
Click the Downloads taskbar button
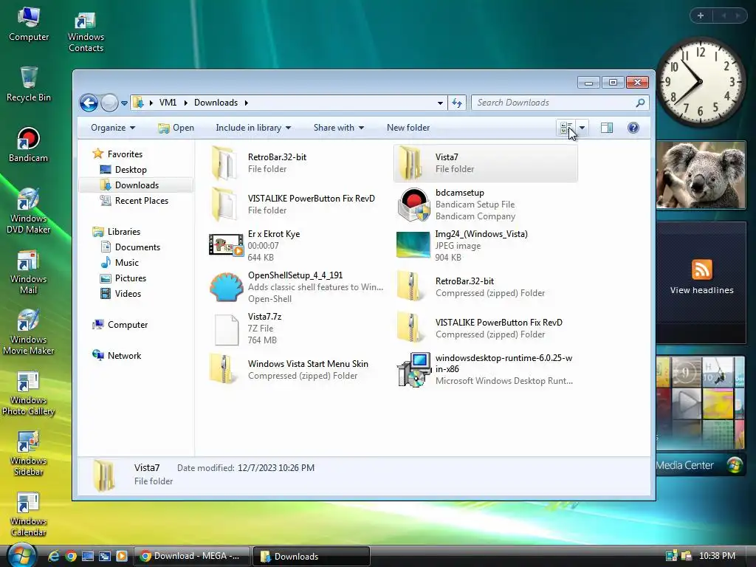(312, 557)
